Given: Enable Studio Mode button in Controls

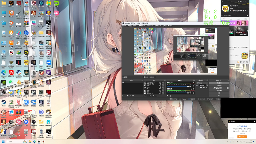Looking at the screenshot, I should click(x=219, y=91).
